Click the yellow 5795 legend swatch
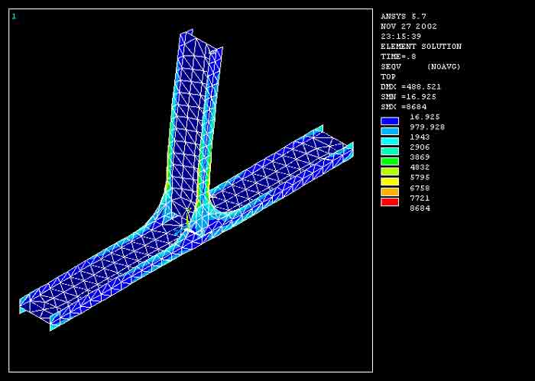 click(x=390, y=182)
